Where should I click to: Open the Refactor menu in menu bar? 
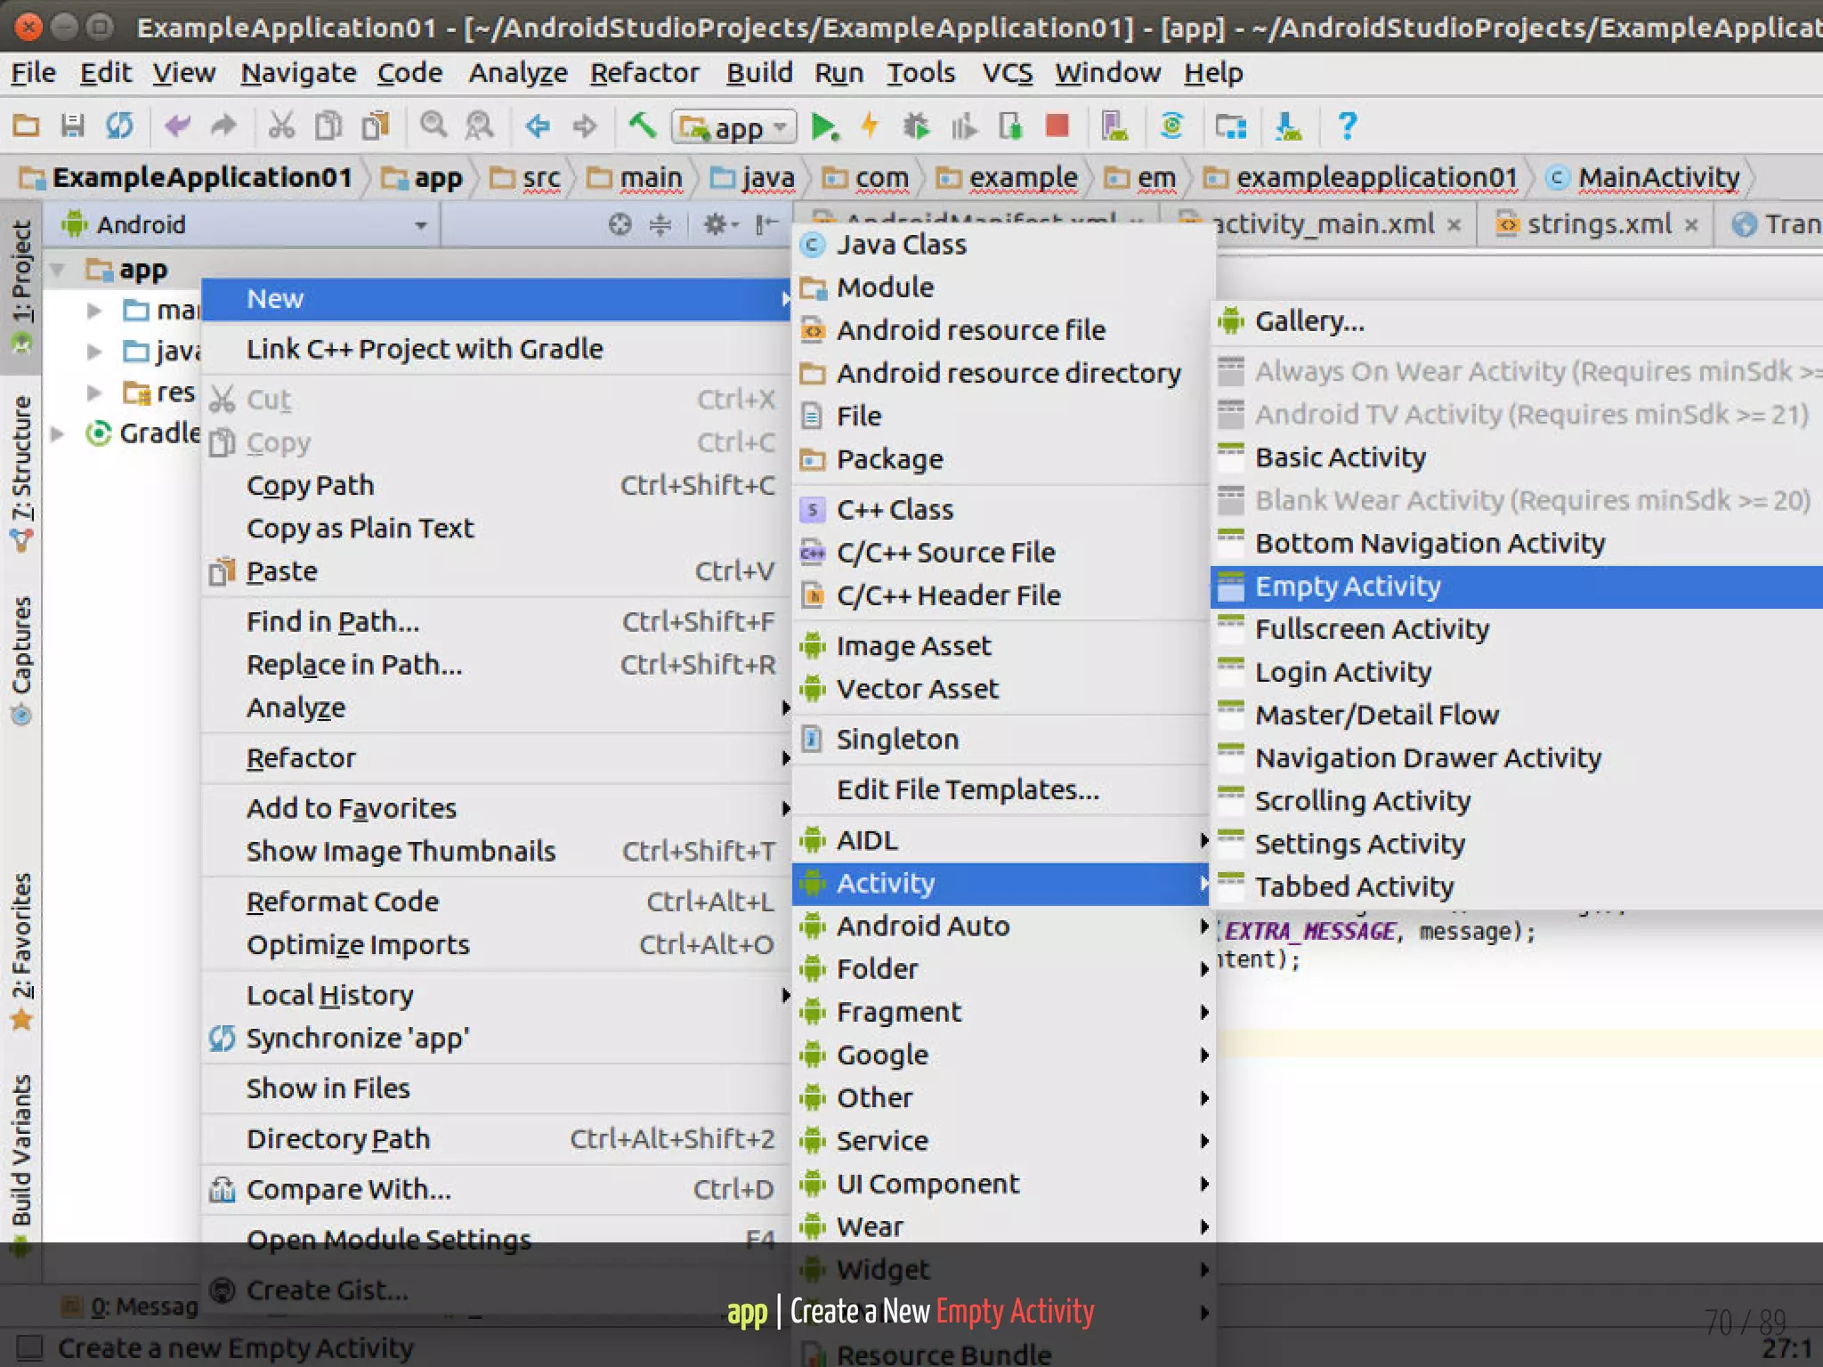tap(644, 72)
